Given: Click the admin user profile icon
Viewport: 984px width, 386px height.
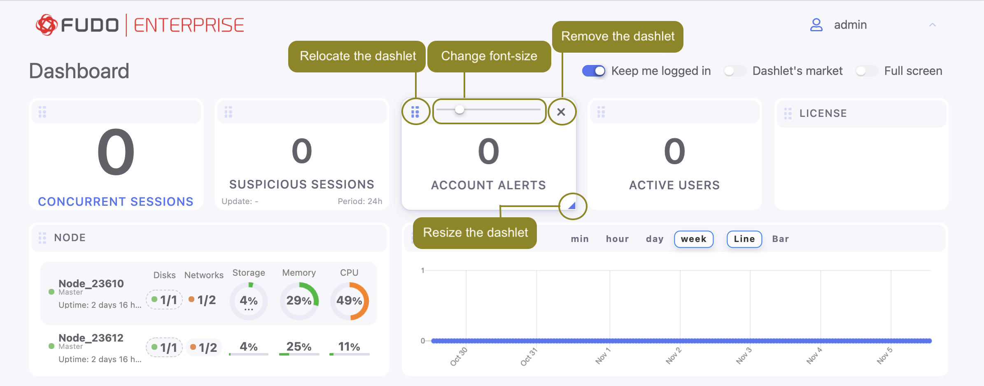Looking at the screenshot, I should 816,25.
